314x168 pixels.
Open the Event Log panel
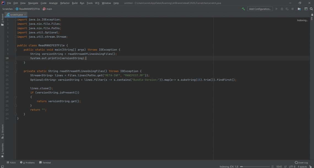pos(301,162)
